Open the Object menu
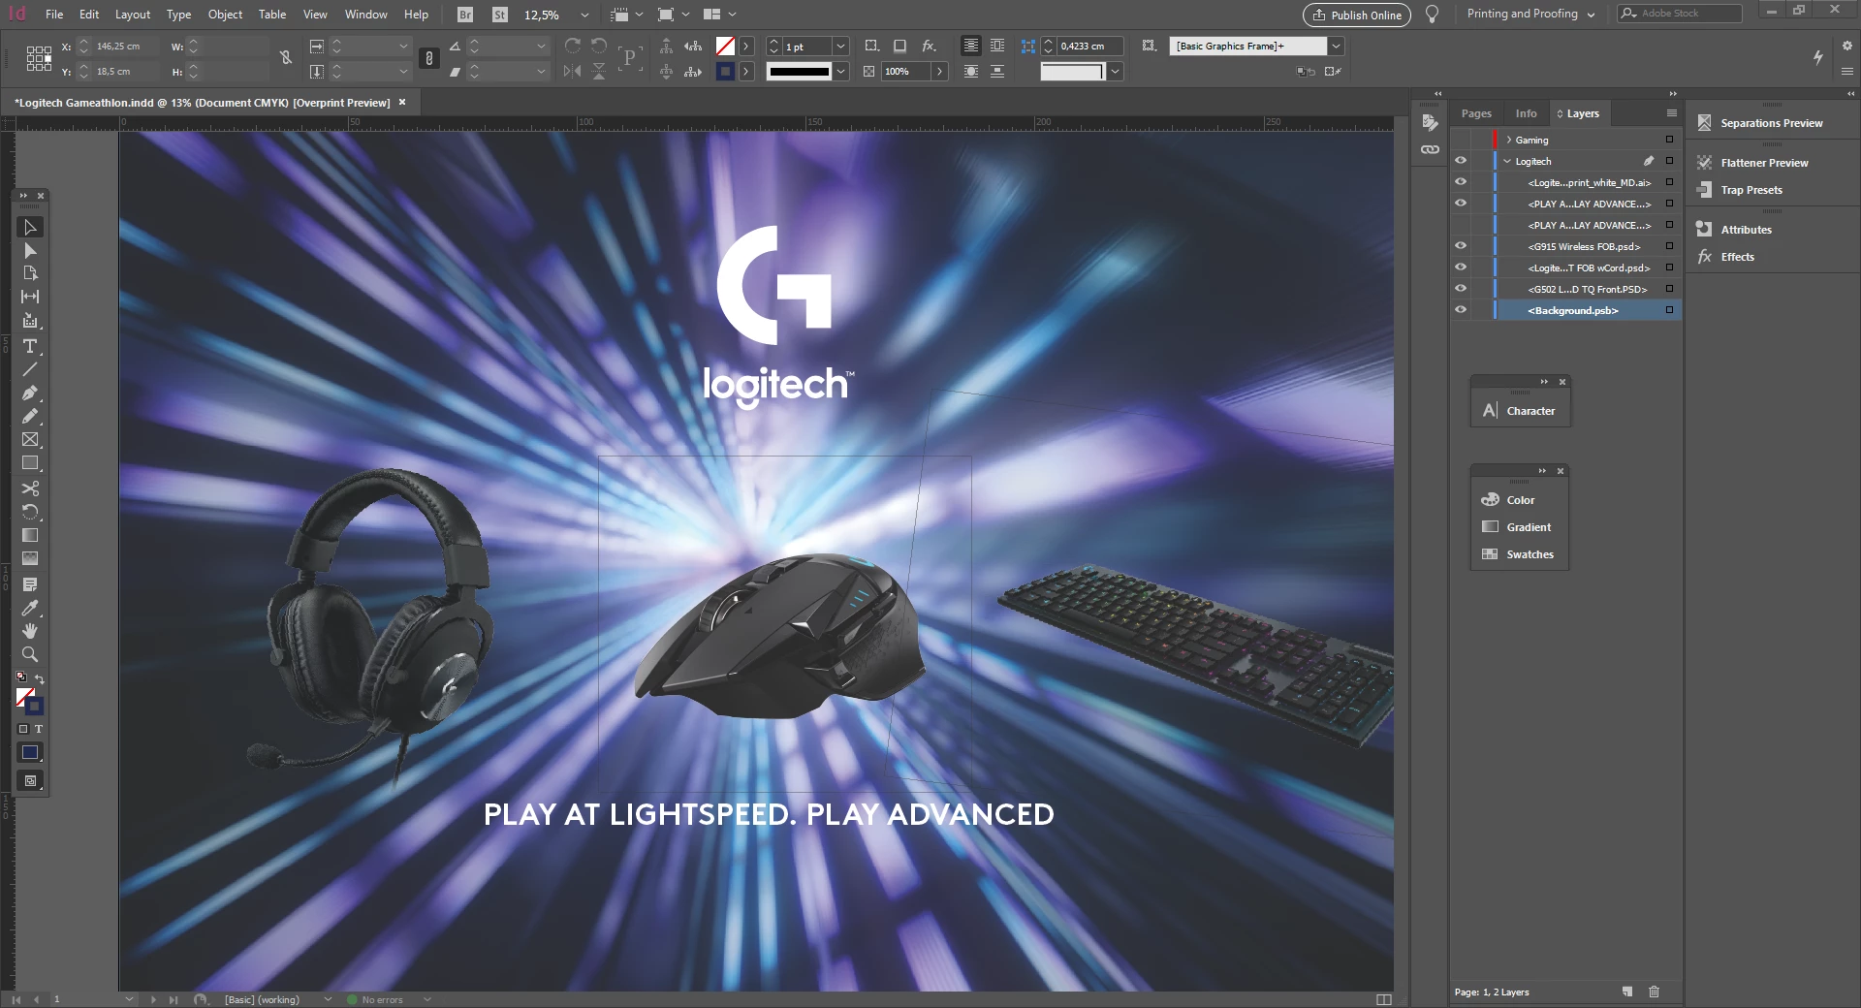The image size is (1861, 1008). point(225,15)
